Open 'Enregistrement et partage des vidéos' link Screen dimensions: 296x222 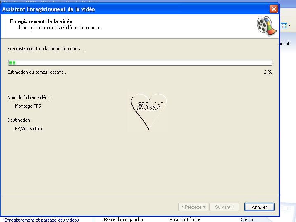pyautogui.click(x=42, y=220)
